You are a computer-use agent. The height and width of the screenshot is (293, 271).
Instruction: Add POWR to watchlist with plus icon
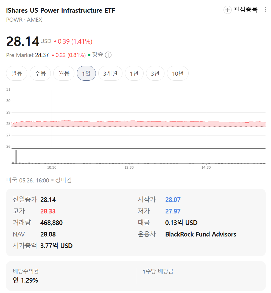(x=227, y=10)
